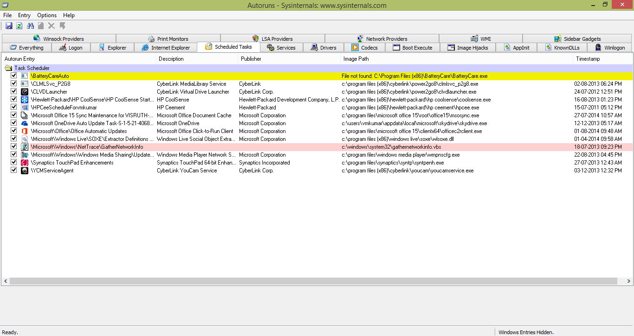The height and width of the screenshot is (336, 634).
Task: Click the OneDrive Auto Update cloud icon
Action: [x=25, y=123]
